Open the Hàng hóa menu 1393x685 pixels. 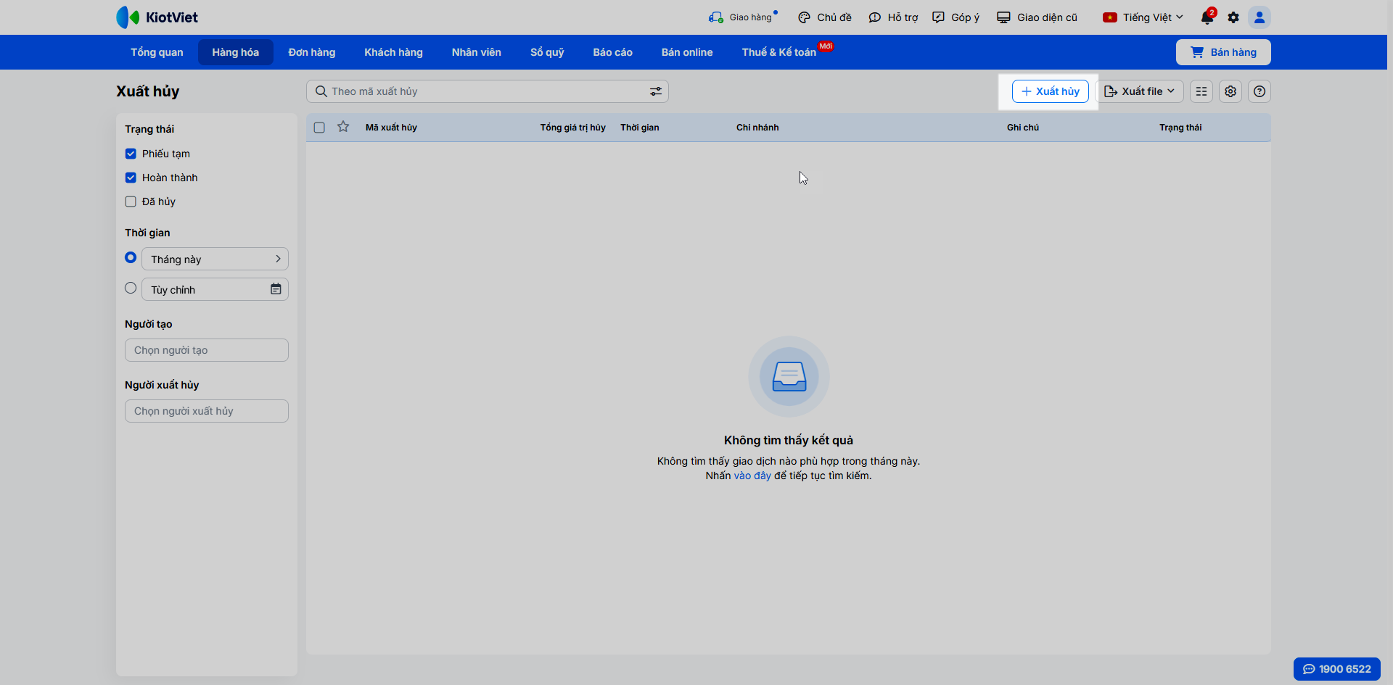[236, 52]
